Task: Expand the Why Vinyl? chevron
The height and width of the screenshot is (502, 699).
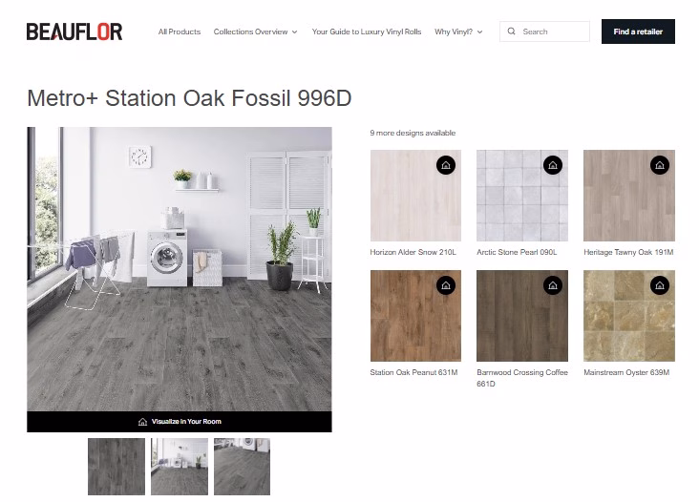Action: click(x=479, y=32)
